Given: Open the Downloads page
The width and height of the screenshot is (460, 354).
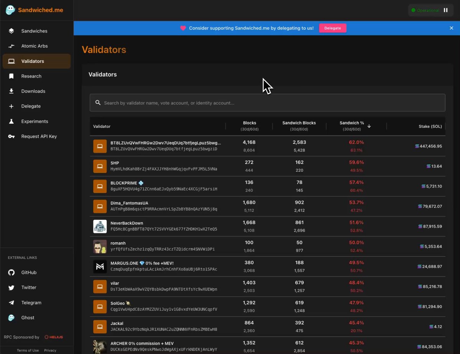Looking at the screenshot, I should coord(36,91).
